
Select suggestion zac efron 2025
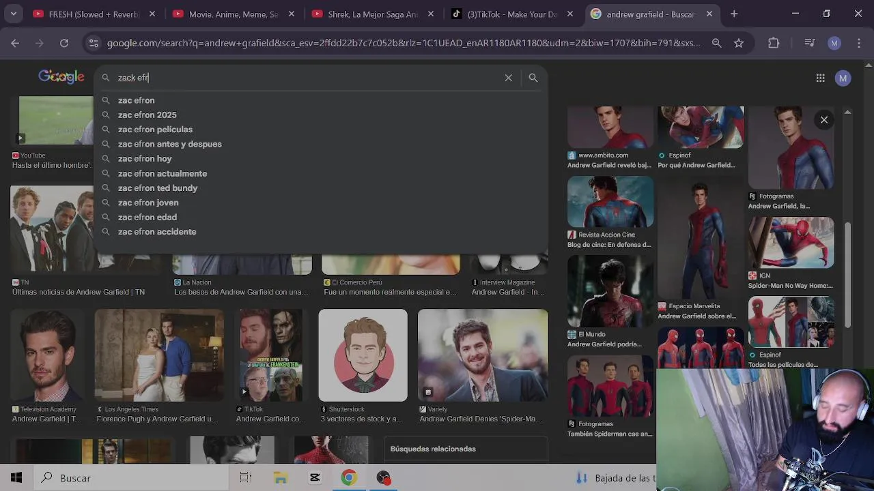320,115
